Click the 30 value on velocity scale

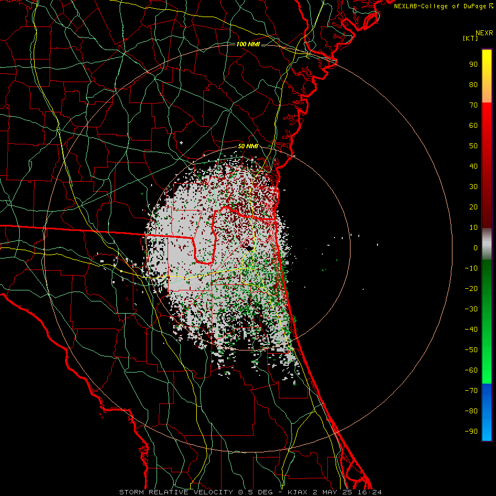(x=473, y=187)
